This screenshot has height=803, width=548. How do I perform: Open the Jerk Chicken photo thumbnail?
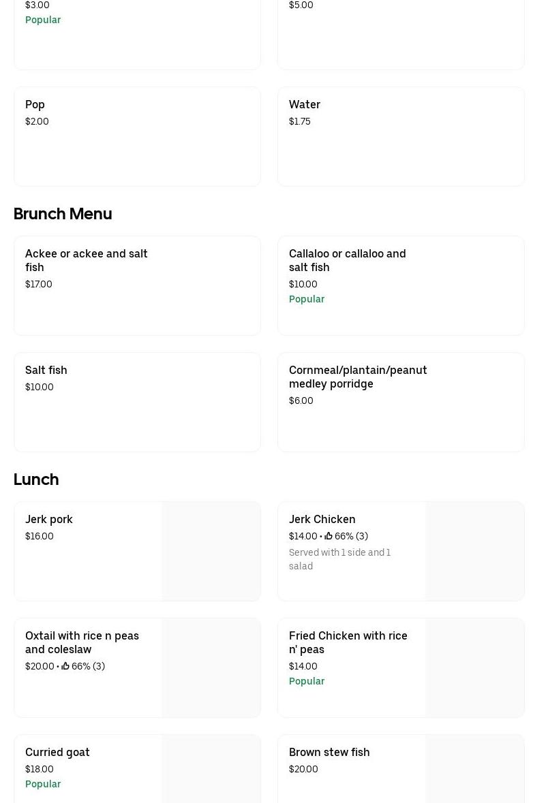[474, 551]
